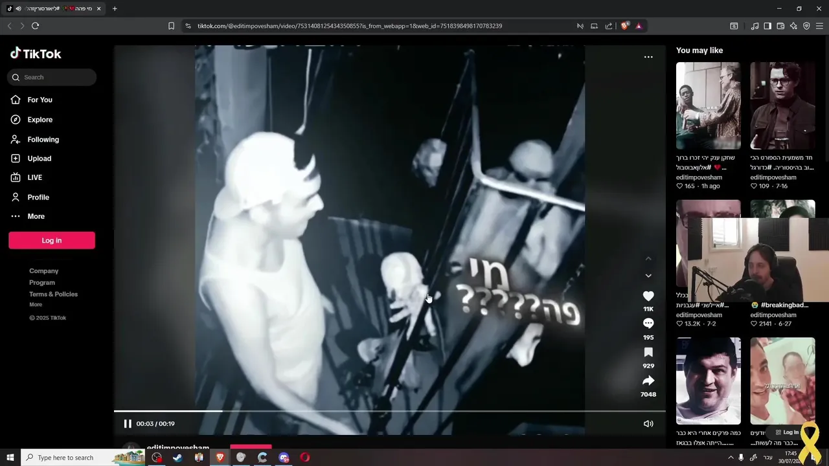Open the Brave Wallet icon
Viewport: 829px width, 466px height.
tap(780, 26)
